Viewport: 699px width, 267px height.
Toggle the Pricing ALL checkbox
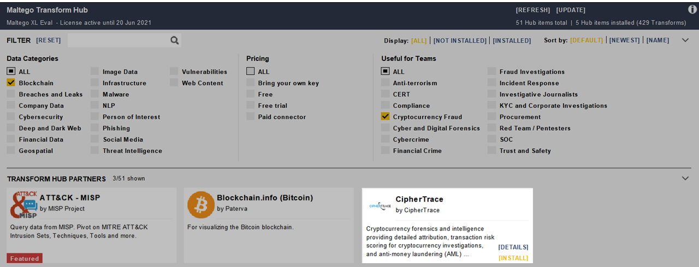[250, 71]
